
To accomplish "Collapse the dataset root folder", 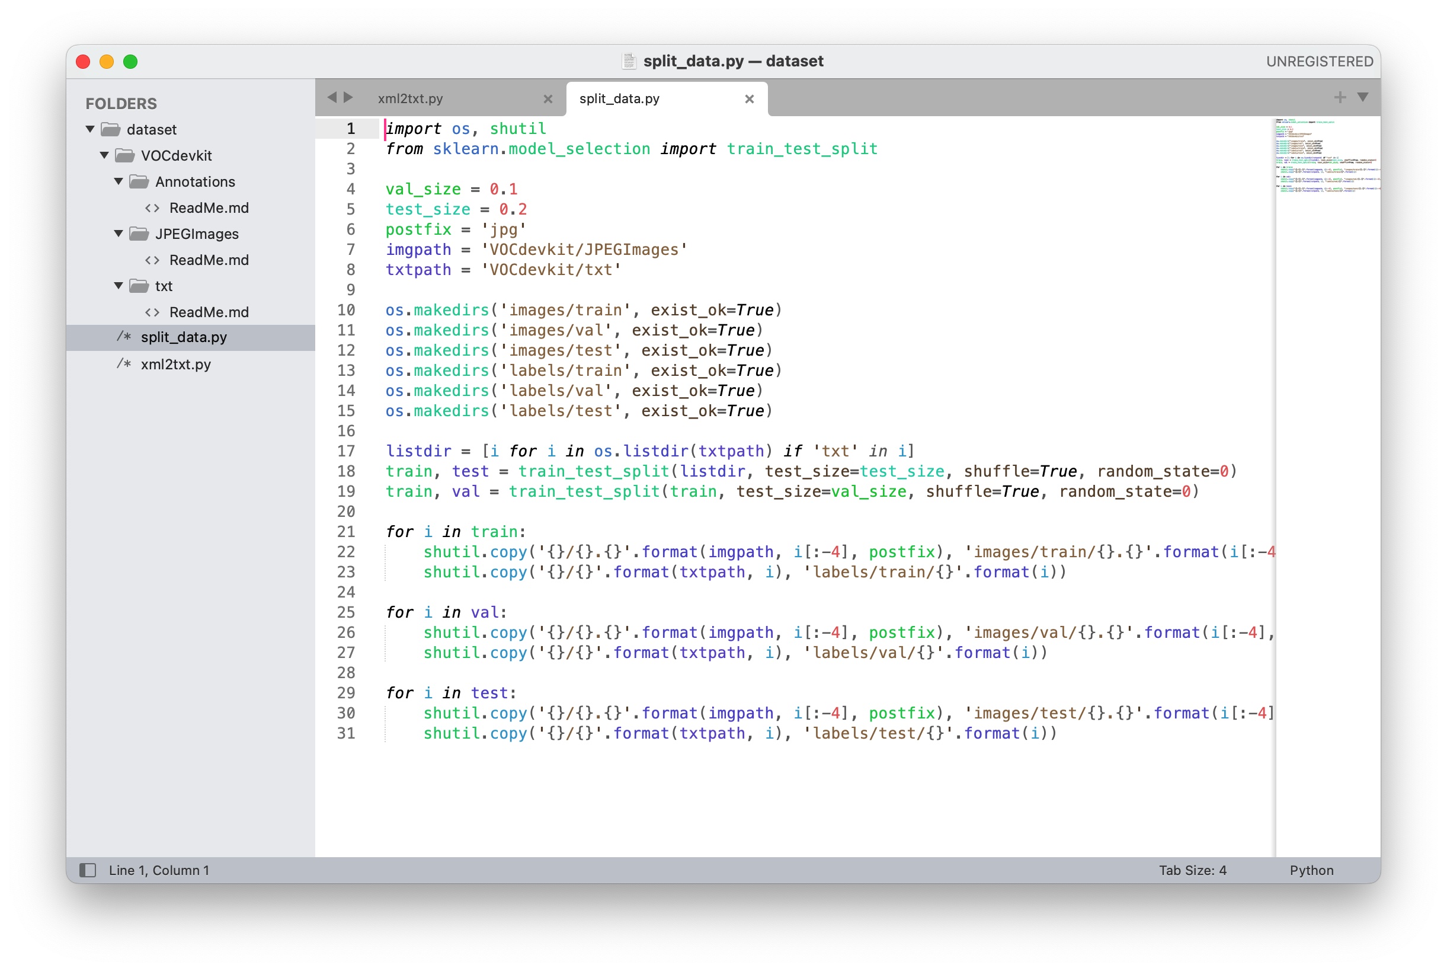I will (x=90, y=129).
